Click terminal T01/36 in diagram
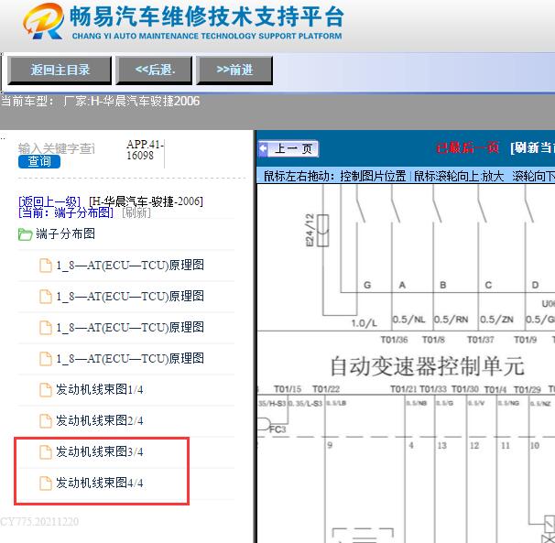This screenshot has height=543, width=555. (395, 340)
